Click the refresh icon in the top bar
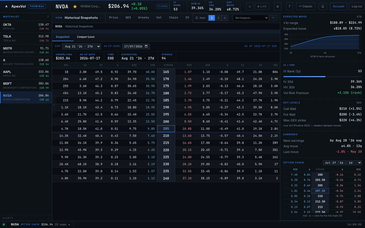The height and width of the screenshot is (228, 365). [x=250, y=7]
